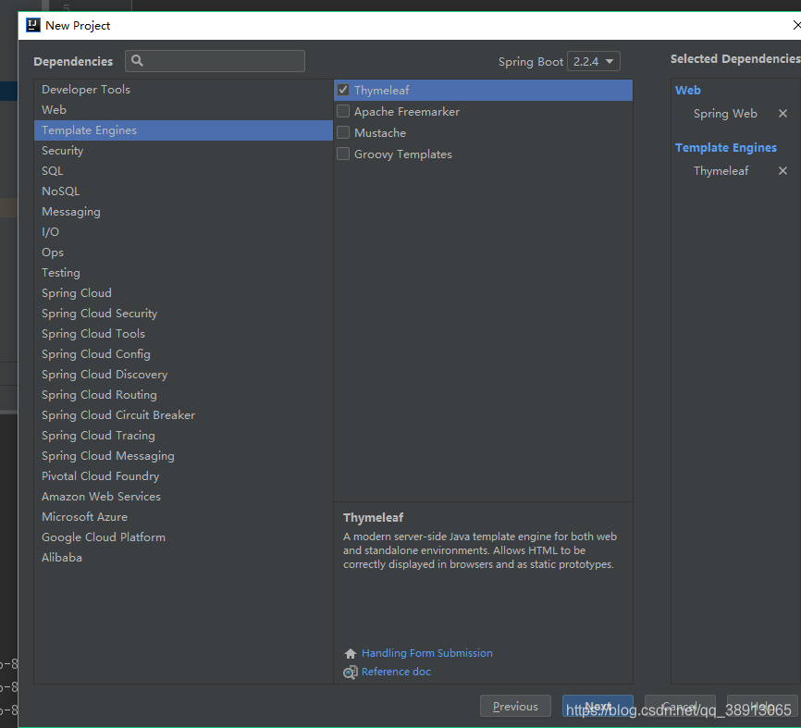The image size is (801, 728).
Task: Click the IntelliJ logo in the title bar
Action: (33, 25)
